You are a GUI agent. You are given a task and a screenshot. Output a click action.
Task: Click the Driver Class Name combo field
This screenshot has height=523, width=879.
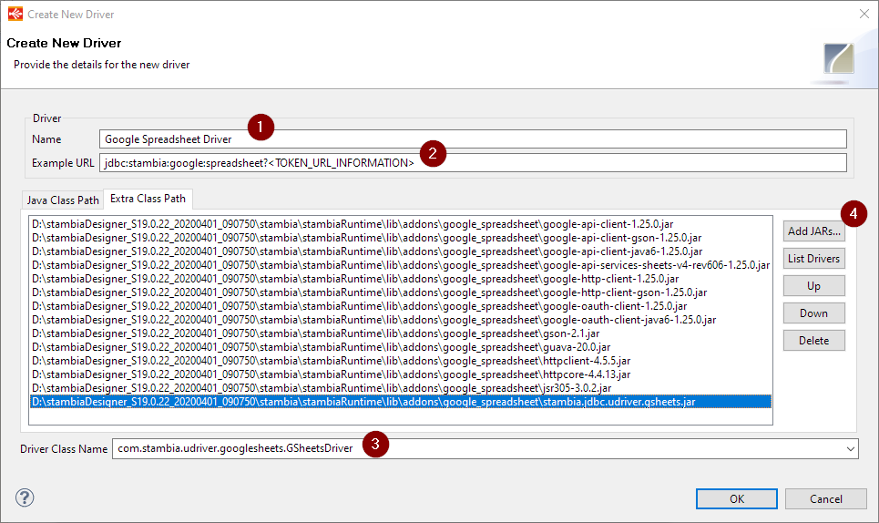485,448
